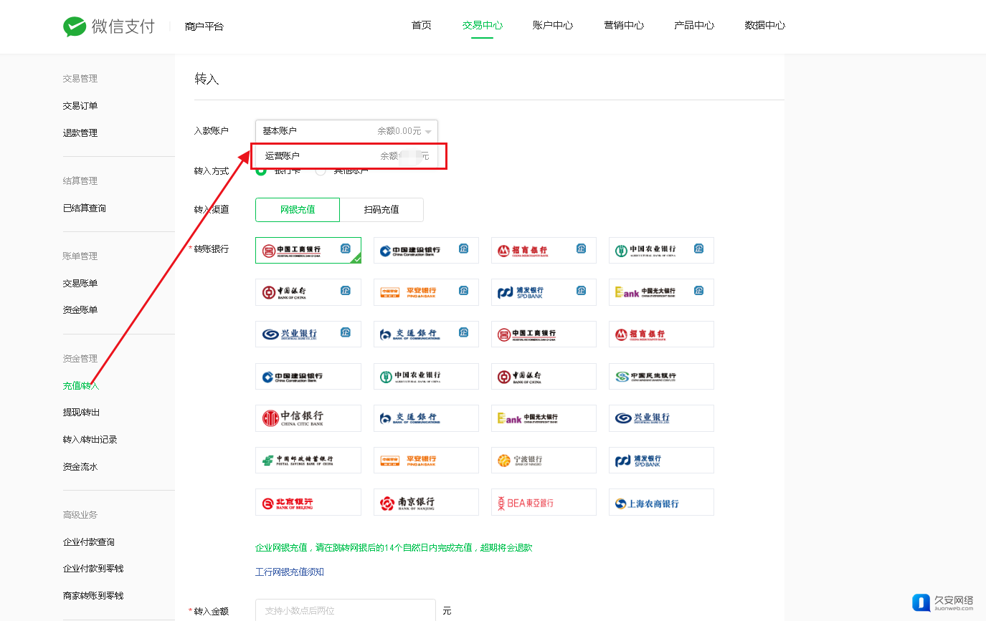986x621 pixels.
Task: Open 充值/转入 in the sidebar
Action: point(81,386)
